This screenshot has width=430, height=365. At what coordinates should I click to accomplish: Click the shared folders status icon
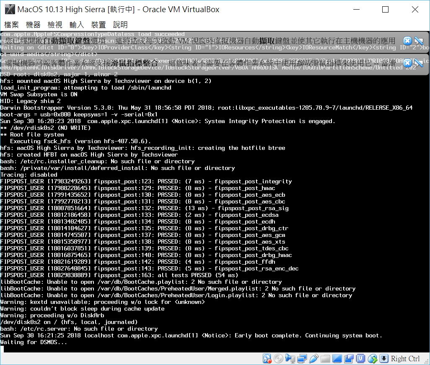point(325,358)
